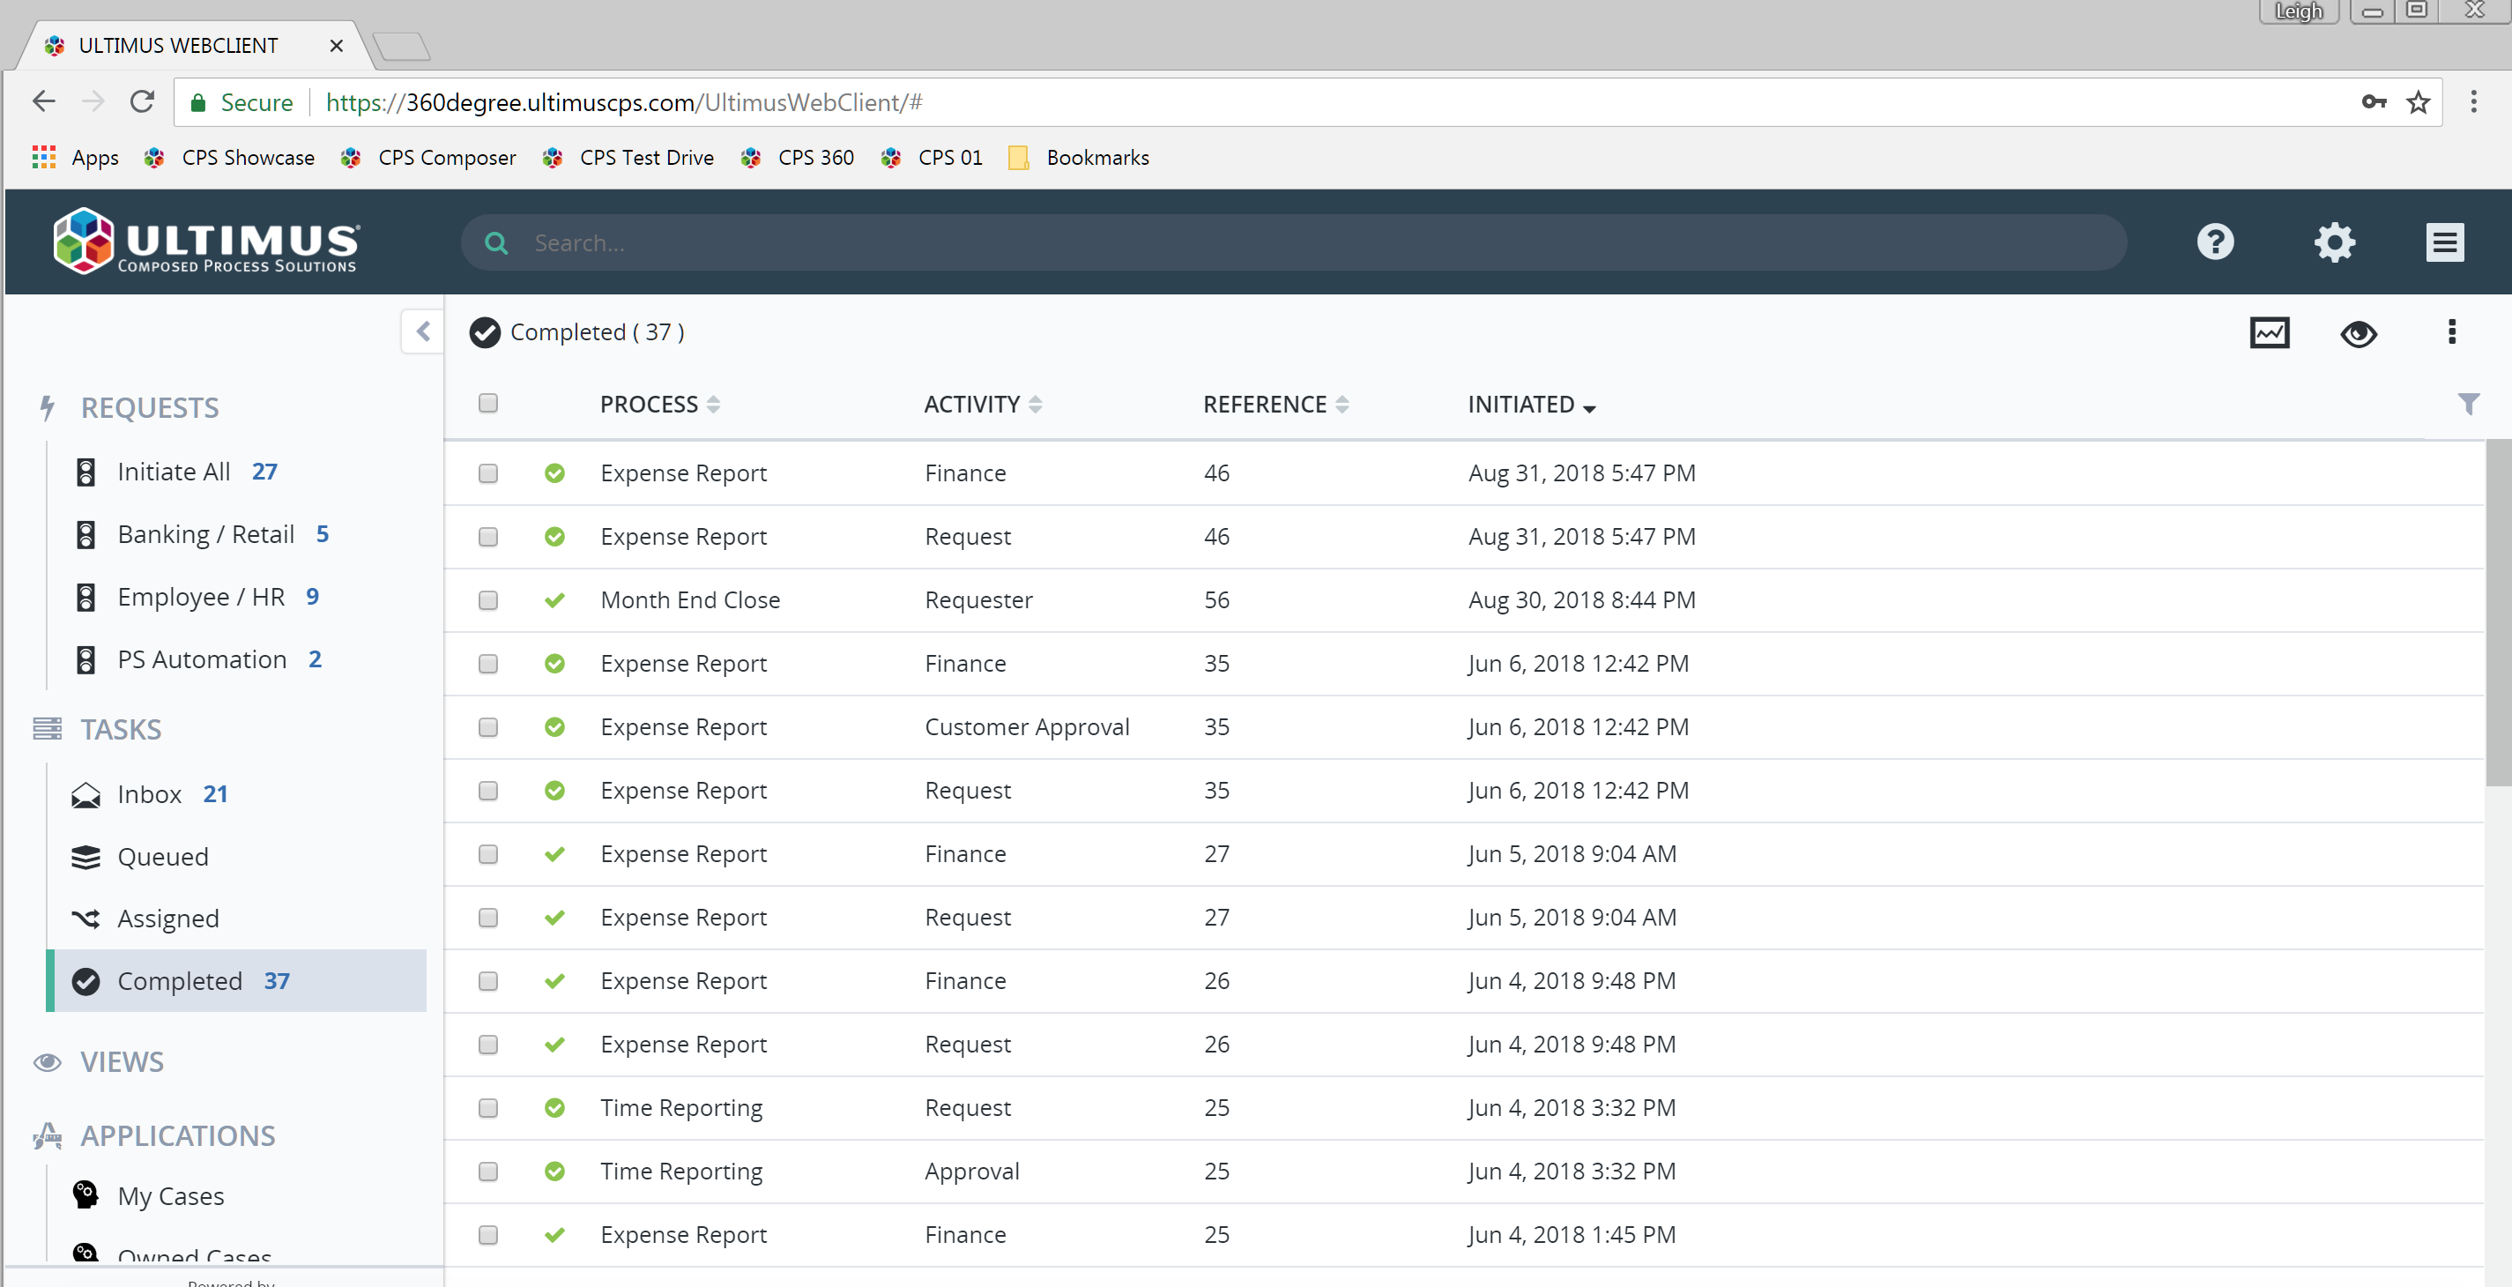
Task: Toggle the select-all header checkbox
Action: [487, 403]
